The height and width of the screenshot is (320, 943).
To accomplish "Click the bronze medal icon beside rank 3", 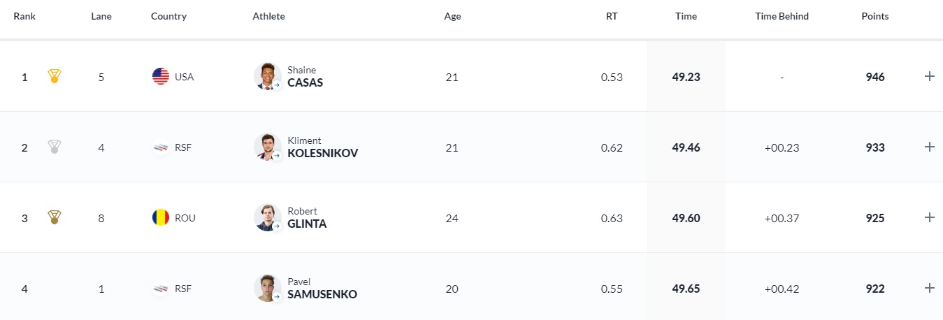I will pos(54,218).
